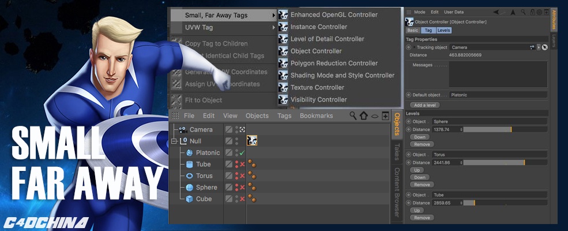Toggle the Sphere red X enable flag
This screenshot has width=568, height=231.
(242, 188)
